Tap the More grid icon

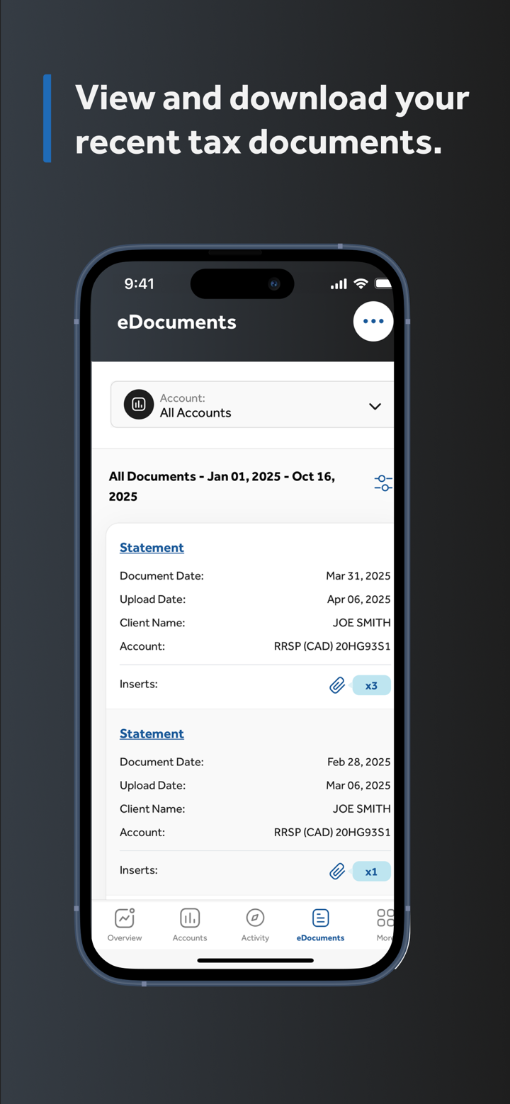[385, 918]
